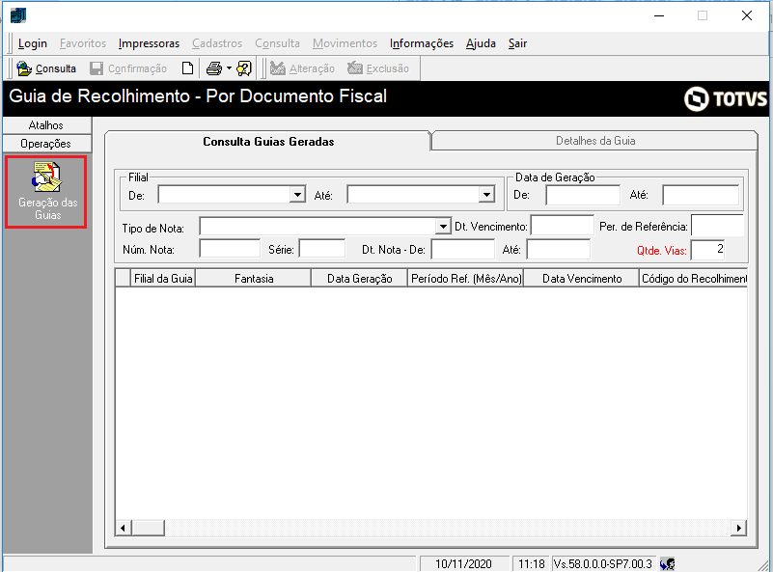Image resolution: width=773 pixels, height=572 pixels.
Task: Click the Atalhos sidebar button
Action: [46, 125]
